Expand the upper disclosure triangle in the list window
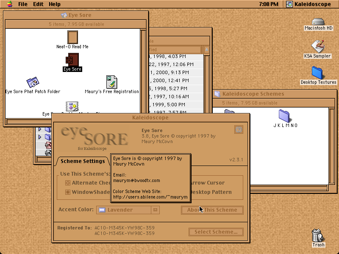339x254 pixels. (40, 129)
